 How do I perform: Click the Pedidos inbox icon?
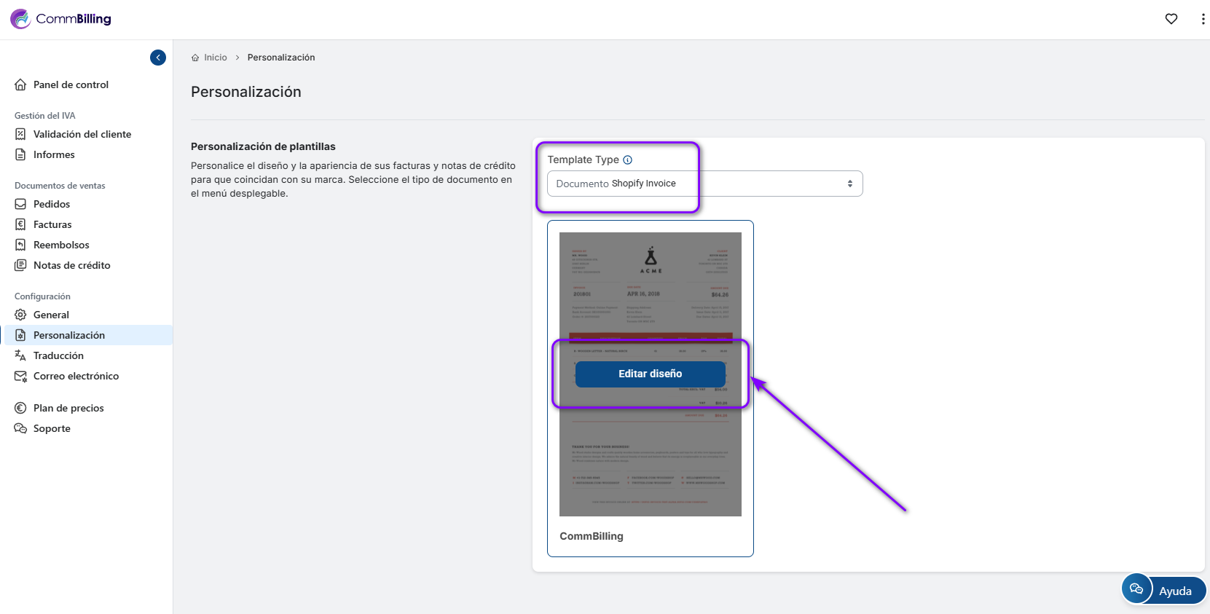(20, 204)
